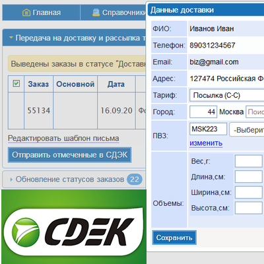
Task: Click the orange arrow beside Передача на доставку
Action: click(11, 38)
